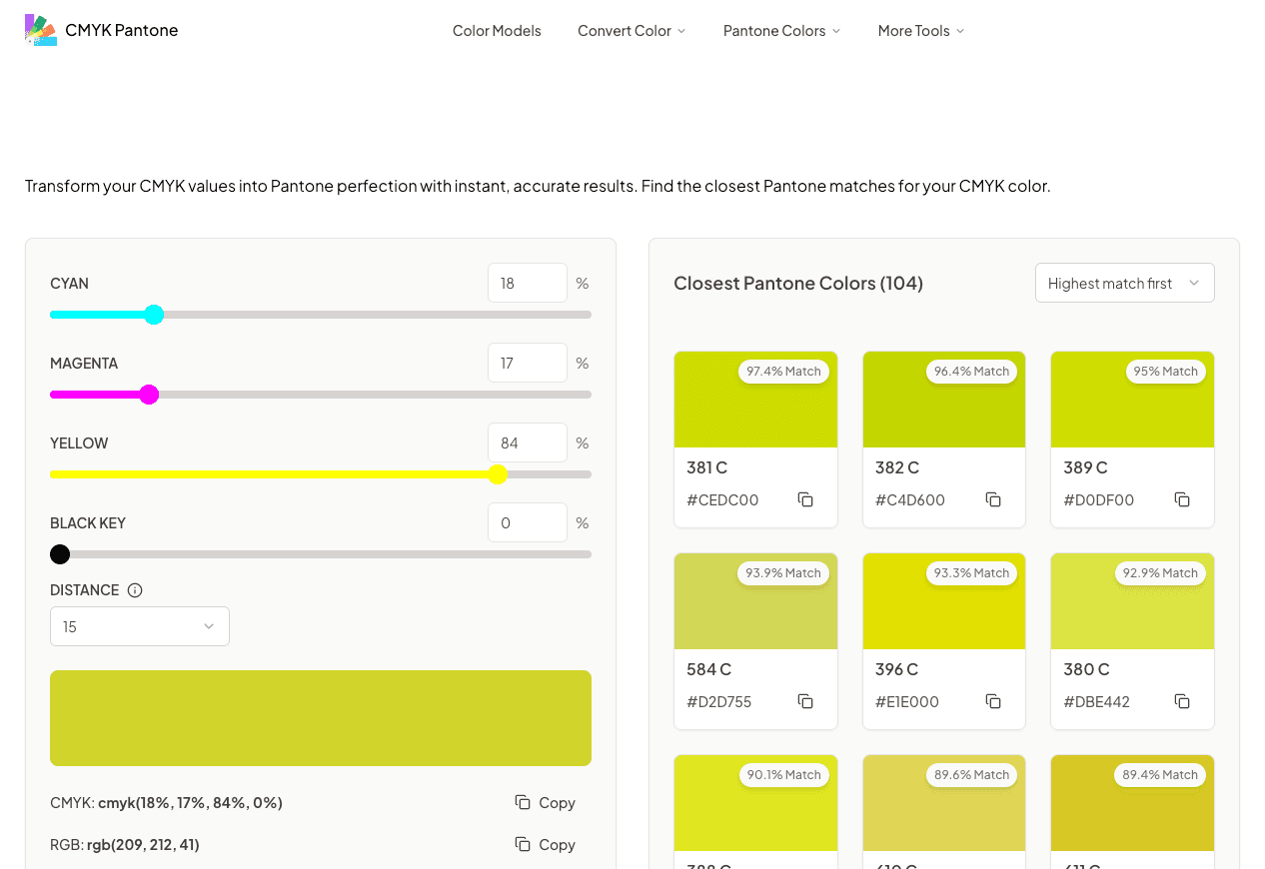Copy the RGB value
This screenshot has height=869, width=1265.
click(545, 845)
